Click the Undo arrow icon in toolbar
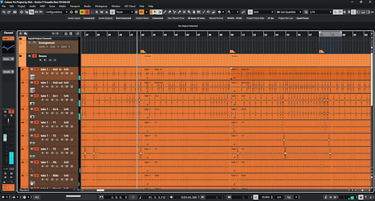The width and height of the screenshot is (375, 201). 4,12
